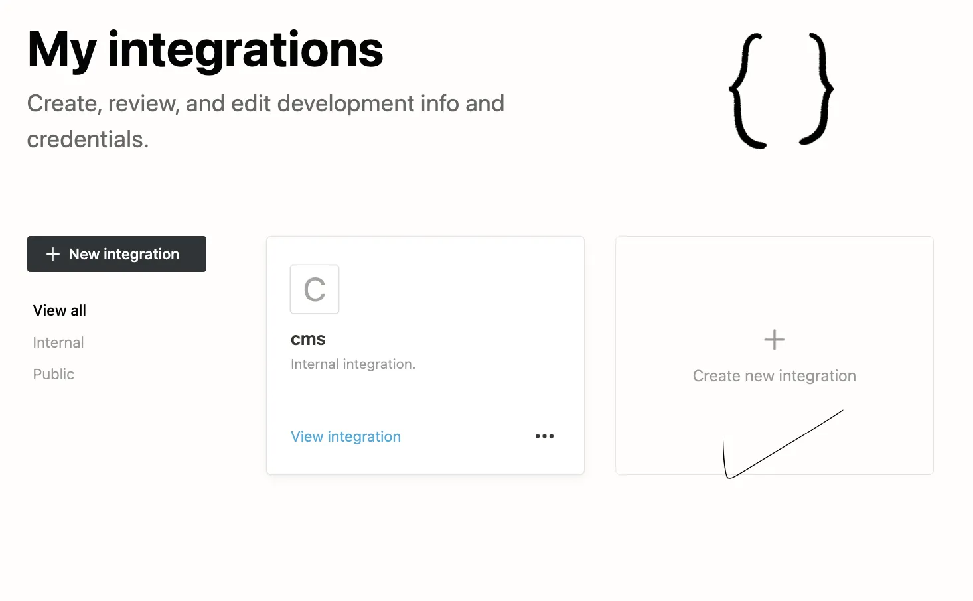Viewport: 973px width, 601px height.
Task: Switch to the Public integrations view
Action: point(53,374)
